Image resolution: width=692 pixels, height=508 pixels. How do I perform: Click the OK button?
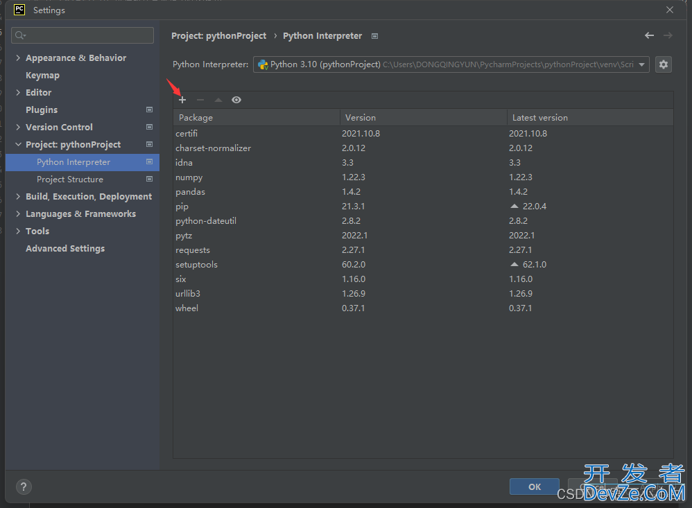point(535,487)
